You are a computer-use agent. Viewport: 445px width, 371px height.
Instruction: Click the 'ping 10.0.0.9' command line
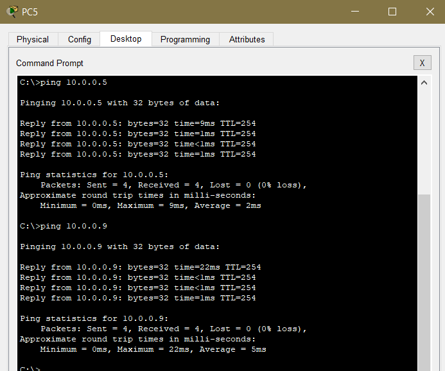point(64,226)
